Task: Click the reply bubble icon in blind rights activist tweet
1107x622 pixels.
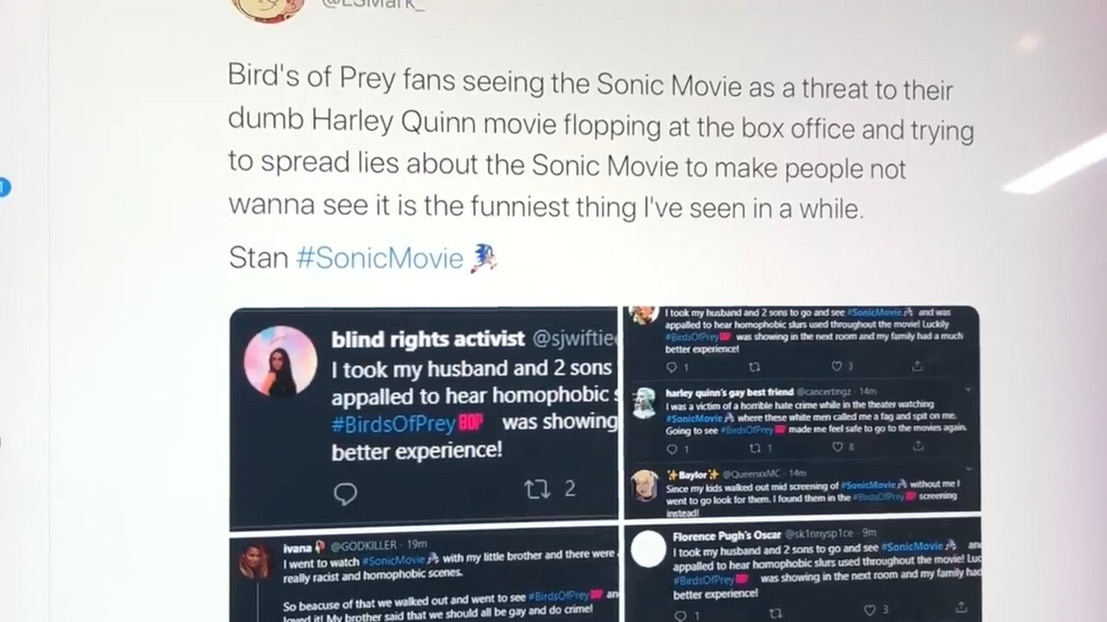Action: click(345, 493)
